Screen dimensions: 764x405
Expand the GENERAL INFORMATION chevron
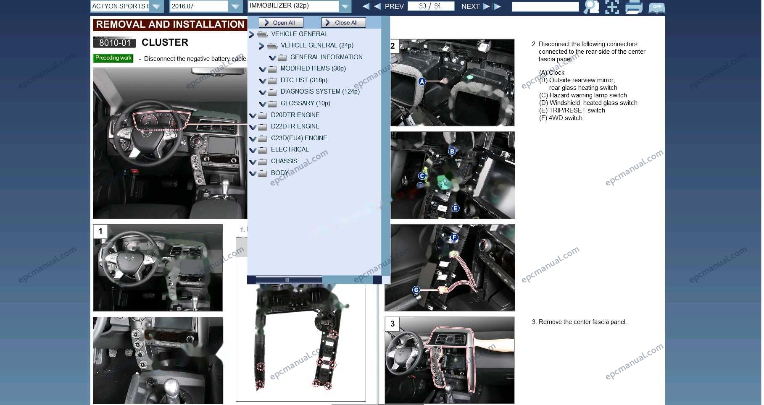point(272,57)
